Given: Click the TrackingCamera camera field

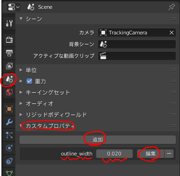Looking at the screenshot, I should pos(137,33).
